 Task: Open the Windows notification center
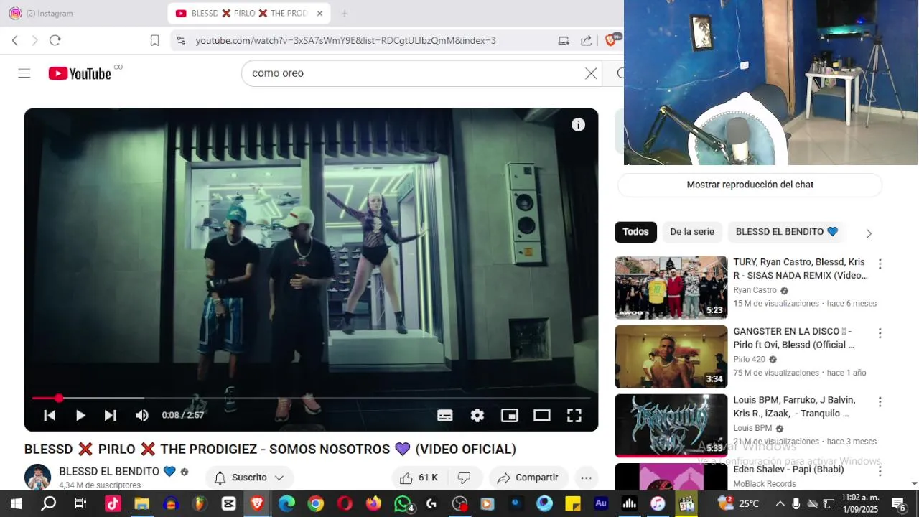900,504
